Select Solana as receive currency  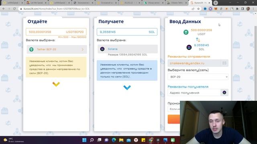tap(128, 49)
